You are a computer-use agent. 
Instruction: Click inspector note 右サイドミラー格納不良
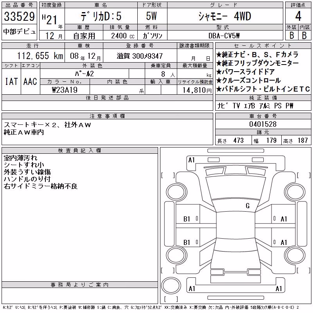pyautogui.click(x=41, y=186)
